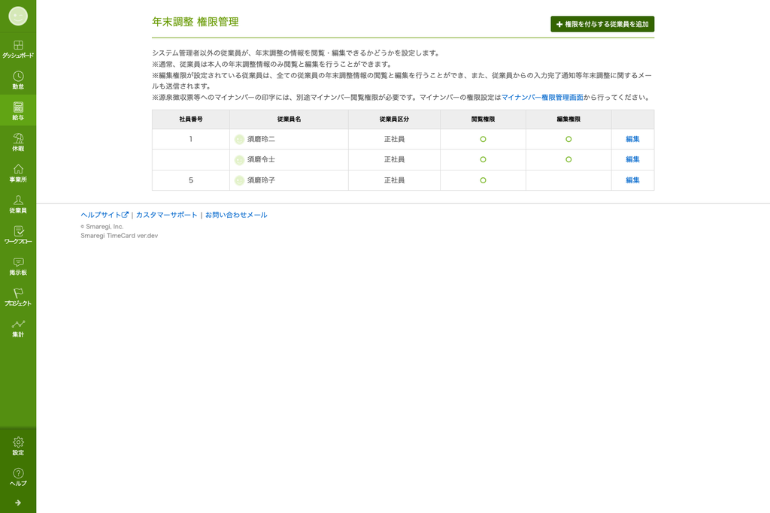Click avatar icon next to 須磨令士
Viewport: 770px width, 513px height.
point(239,160)
